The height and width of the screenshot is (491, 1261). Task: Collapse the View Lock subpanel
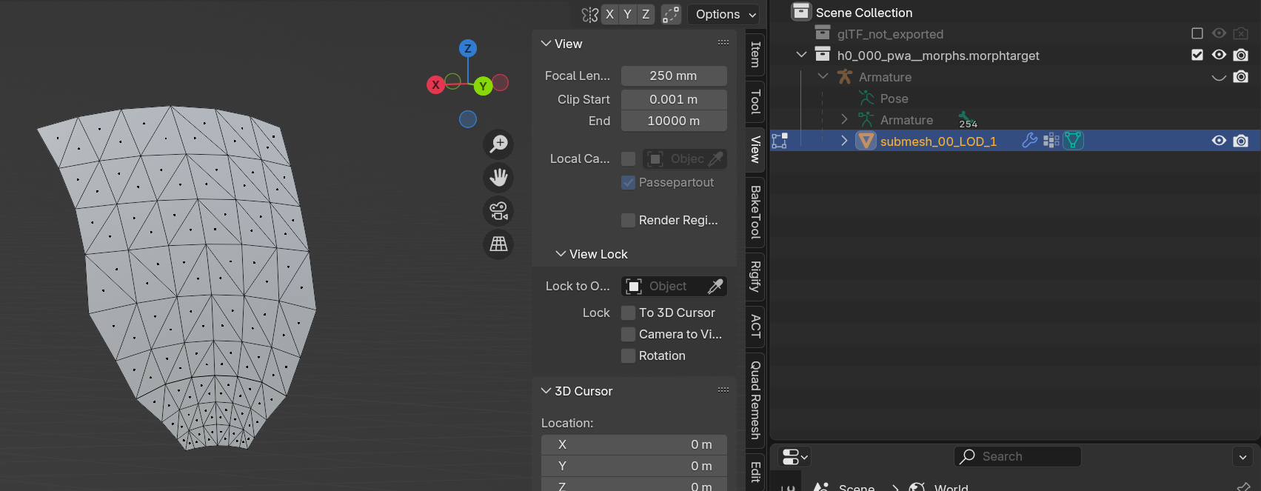click(x=561, y=254)
